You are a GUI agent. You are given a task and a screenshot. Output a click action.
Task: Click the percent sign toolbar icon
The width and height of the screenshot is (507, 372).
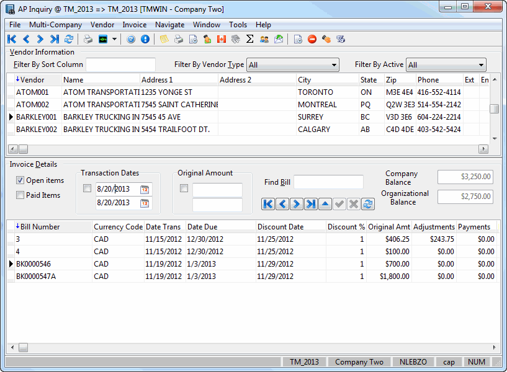coord(340,39)
